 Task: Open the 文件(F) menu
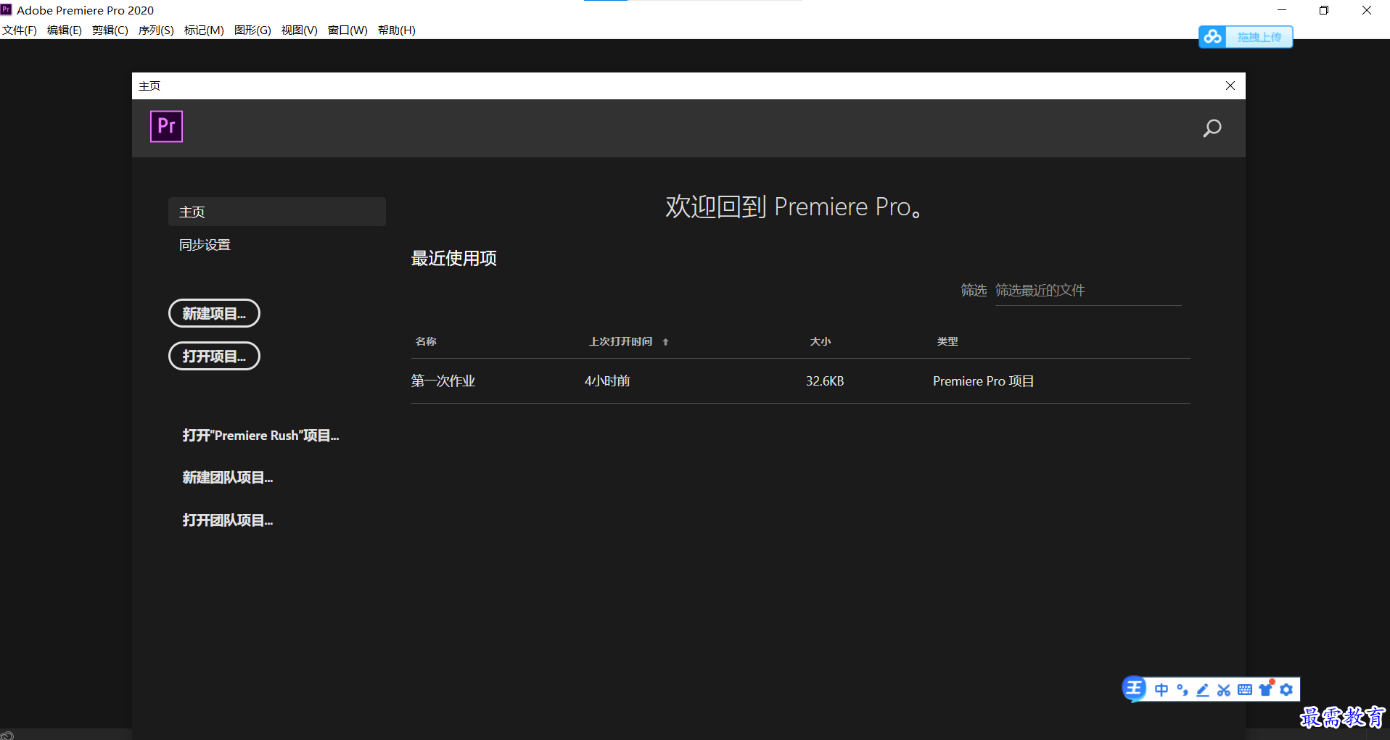click(20, 30)
